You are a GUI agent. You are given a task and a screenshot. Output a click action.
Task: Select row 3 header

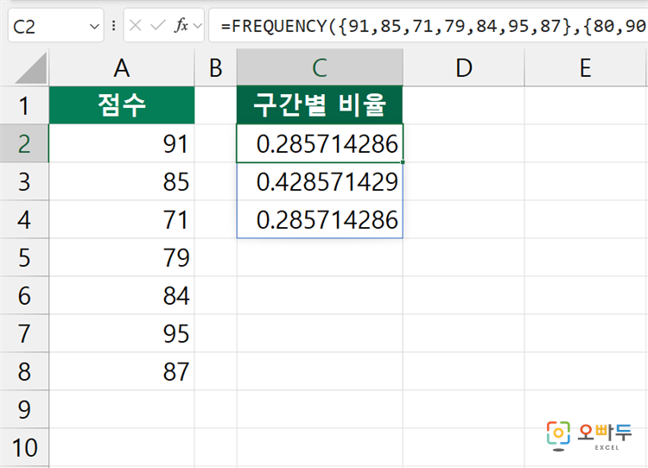(24, 181)
